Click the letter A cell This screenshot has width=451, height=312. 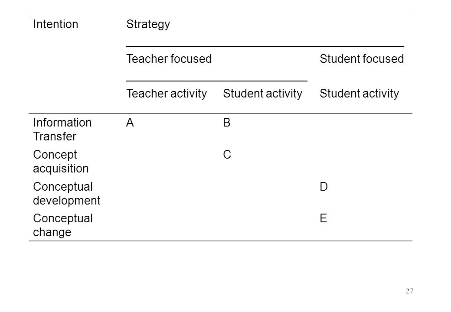coord(130,123)
